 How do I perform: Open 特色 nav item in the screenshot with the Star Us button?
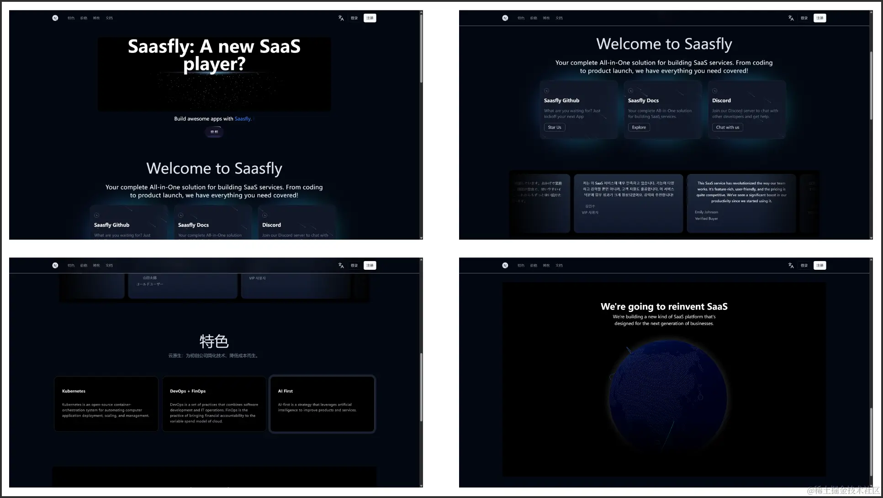[521, 18]
